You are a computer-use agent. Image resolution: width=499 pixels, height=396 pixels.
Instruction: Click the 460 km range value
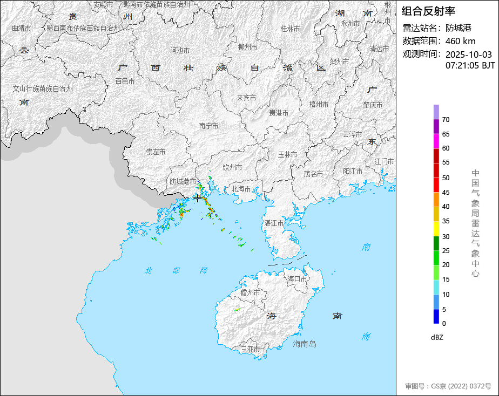pyautogui.click(x=461, y=41)
